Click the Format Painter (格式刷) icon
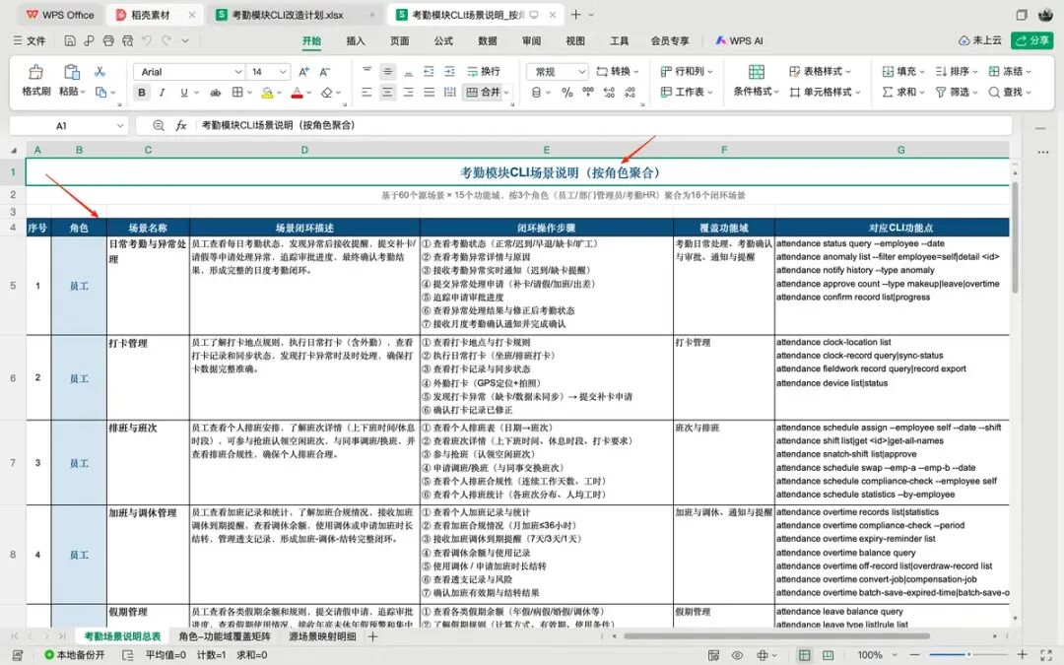The image size is (1064, 665). (35, 71)
